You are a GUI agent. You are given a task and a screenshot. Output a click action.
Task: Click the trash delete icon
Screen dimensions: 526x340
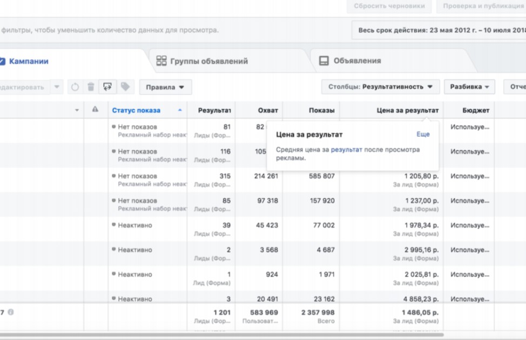(x=91, y=87)
